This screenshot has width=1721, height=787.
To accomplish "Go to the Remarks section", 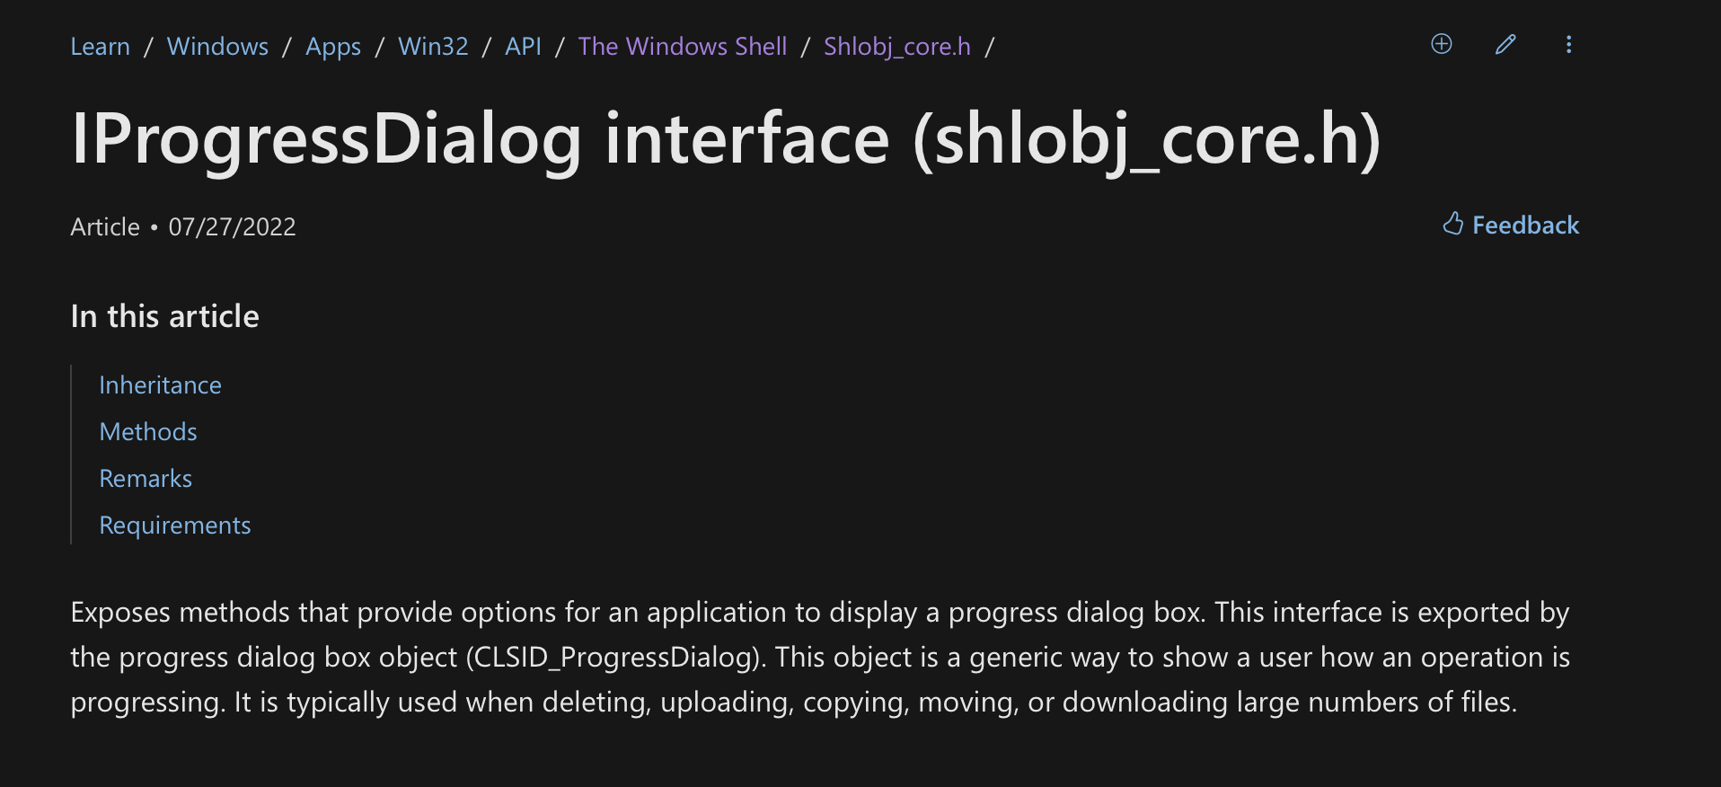I will coord(146,478).
